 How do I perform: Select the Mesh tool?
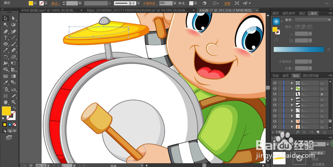pyautogui.click(x=6, y=76)
